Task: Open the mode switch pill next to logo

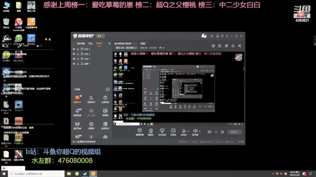Action: 100,36
